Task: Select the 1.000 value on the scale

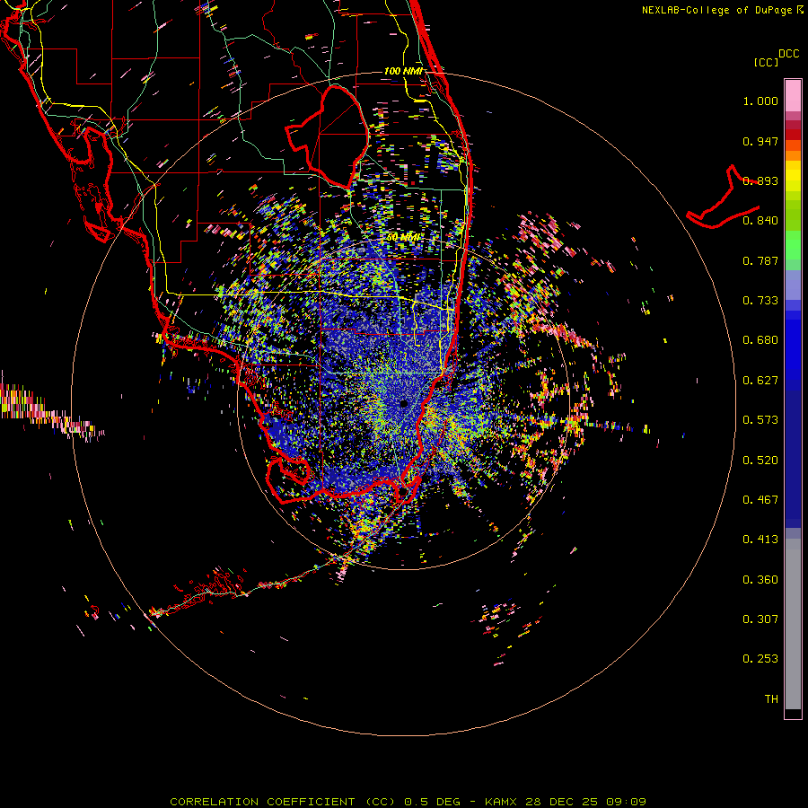Action: (x=760, y=101)
